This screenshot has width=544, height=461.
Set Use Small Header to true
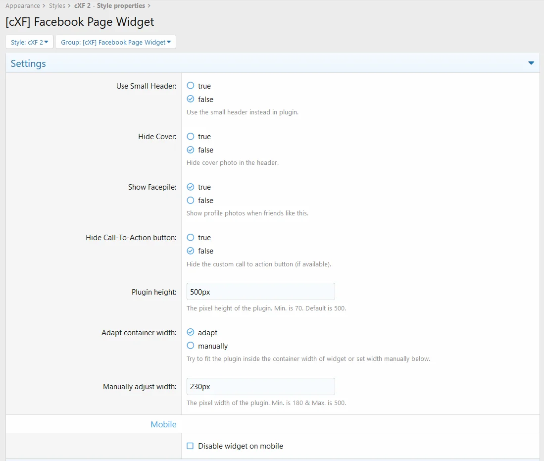click(191, 86)
